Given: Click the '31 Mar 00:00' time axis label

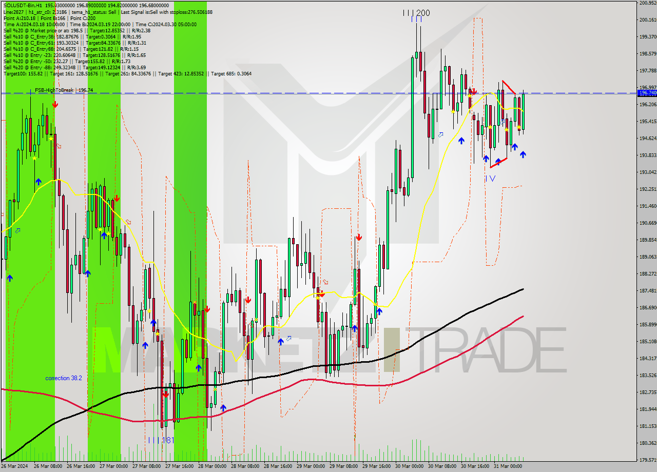Looking at the screenshot, I should pos(507,466).
